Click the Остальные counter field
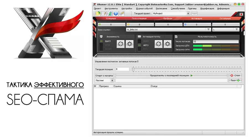Screen dimensions: 249x139 click(226, 24)
